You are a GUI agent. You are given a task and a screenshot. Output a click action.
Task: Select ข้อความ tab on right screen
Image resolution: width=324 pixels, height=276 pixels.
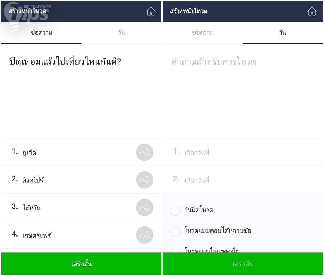point(203,33)
